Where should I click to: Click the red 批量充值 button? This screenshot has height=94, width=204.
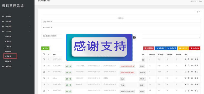click(195, 48)
